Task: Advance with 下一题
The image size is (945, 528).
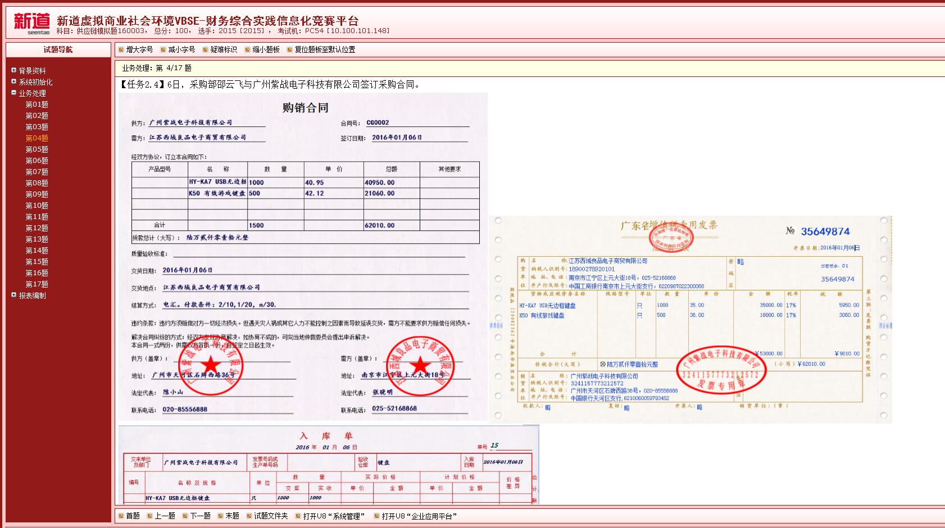Action: pos(196,516)
